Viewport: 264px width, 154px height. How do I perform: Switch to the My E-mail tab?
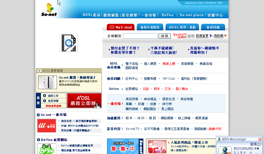click(121, 27)
